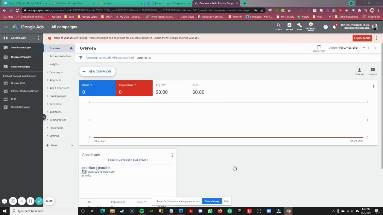
Task: Click Stop sharing button
Action: pyautogui.click(x=212, y=201)
